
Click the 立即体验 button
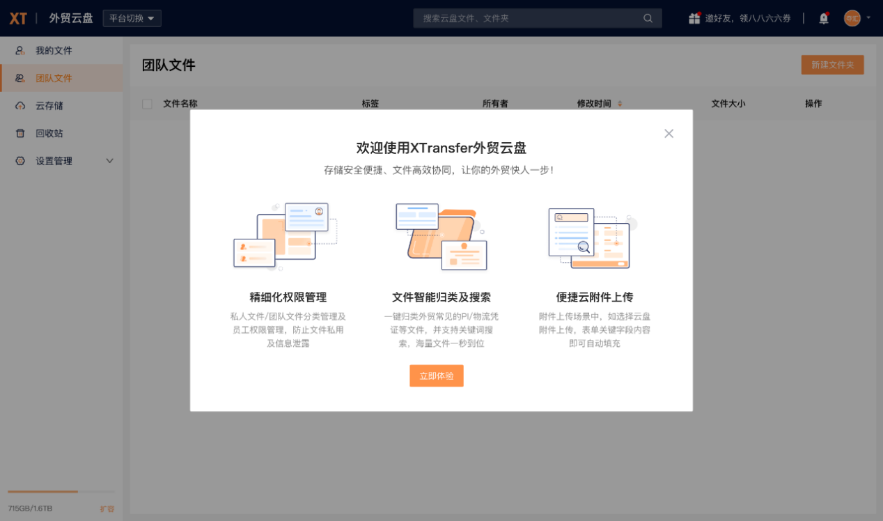pos(437,376)
